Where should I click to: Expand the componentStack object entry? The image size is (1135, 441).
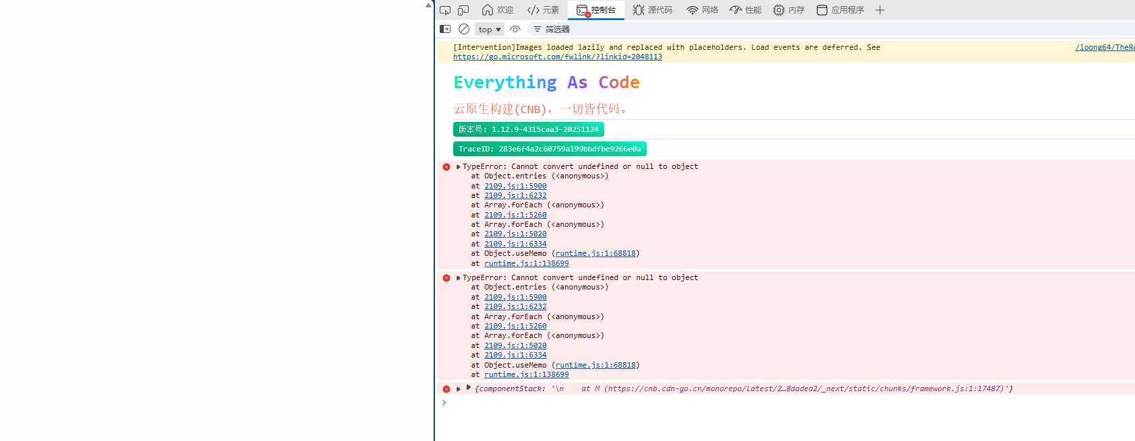pyautogui.click(x=469, y=388)
